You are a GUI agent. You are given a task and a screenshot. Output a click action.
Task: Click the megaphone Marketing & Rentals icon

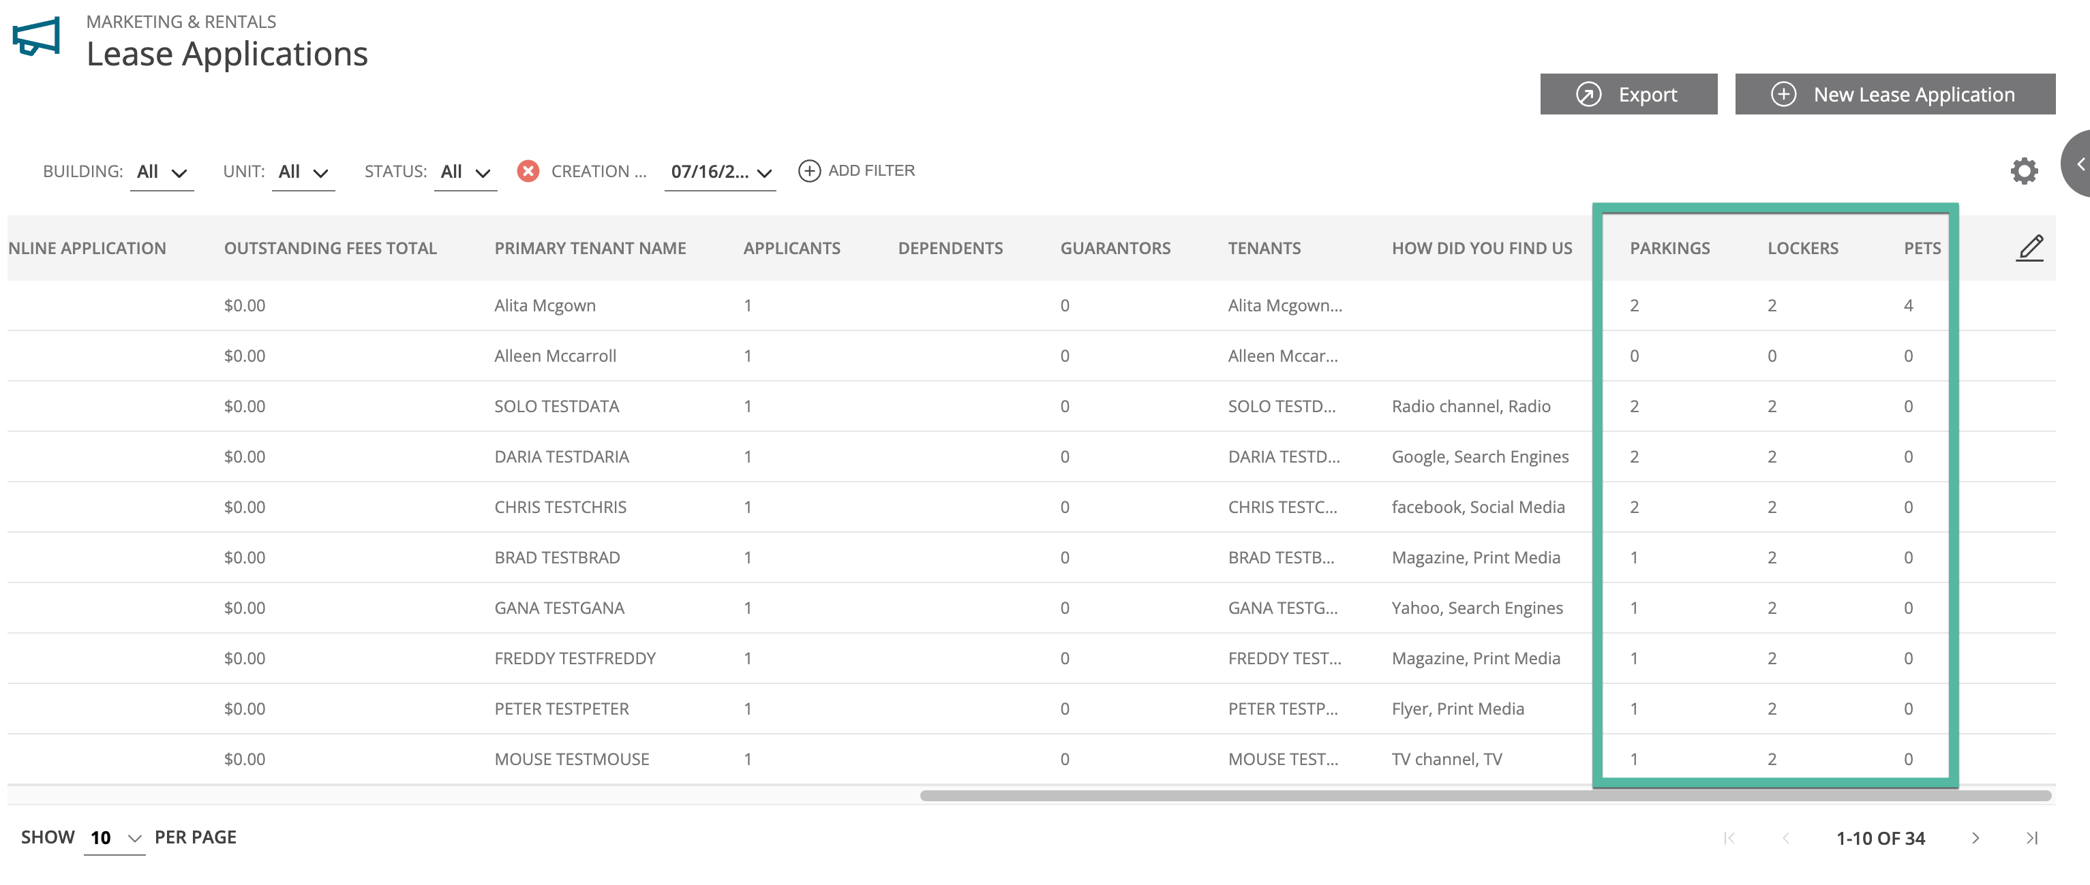pyautogui.click(x=37, y=37)
